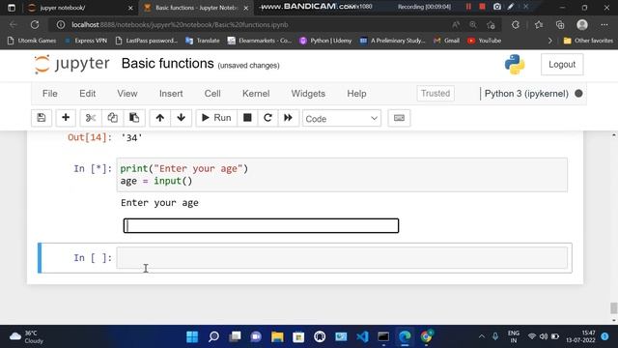Viewport: 618px width, 348px height.
Task: Open the command palette keyboard icon
Action: [399, 118]
